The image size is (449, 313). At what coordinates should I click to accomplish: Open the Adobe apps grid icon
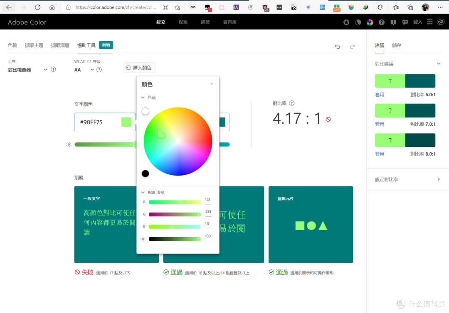[x=430, y=22]
